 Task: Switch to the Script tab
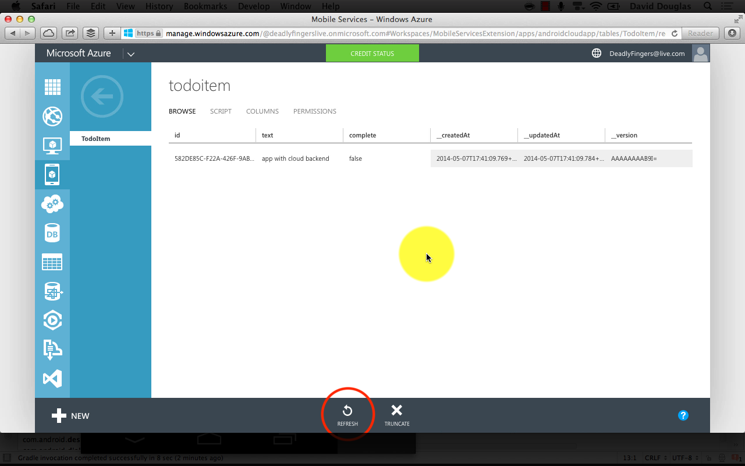221,111
